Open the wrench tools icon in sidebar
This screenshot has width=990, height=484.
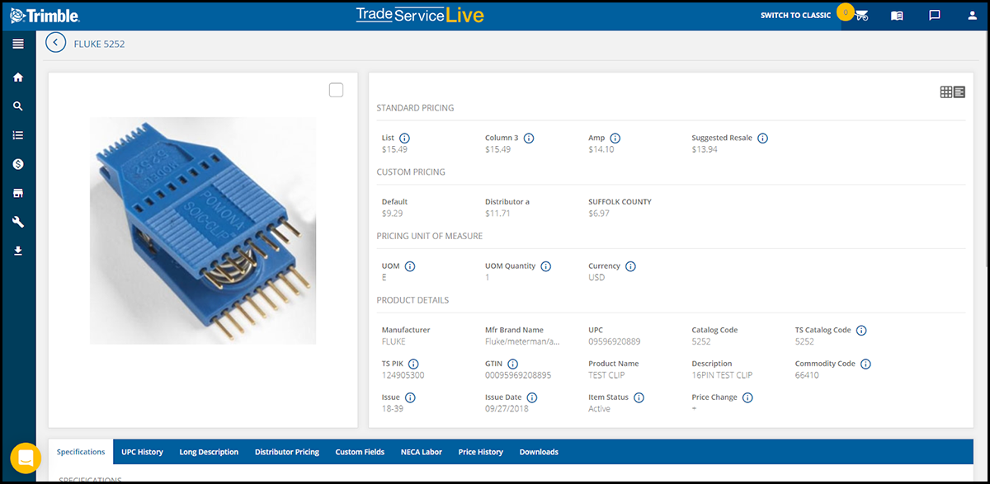(18, 222)
